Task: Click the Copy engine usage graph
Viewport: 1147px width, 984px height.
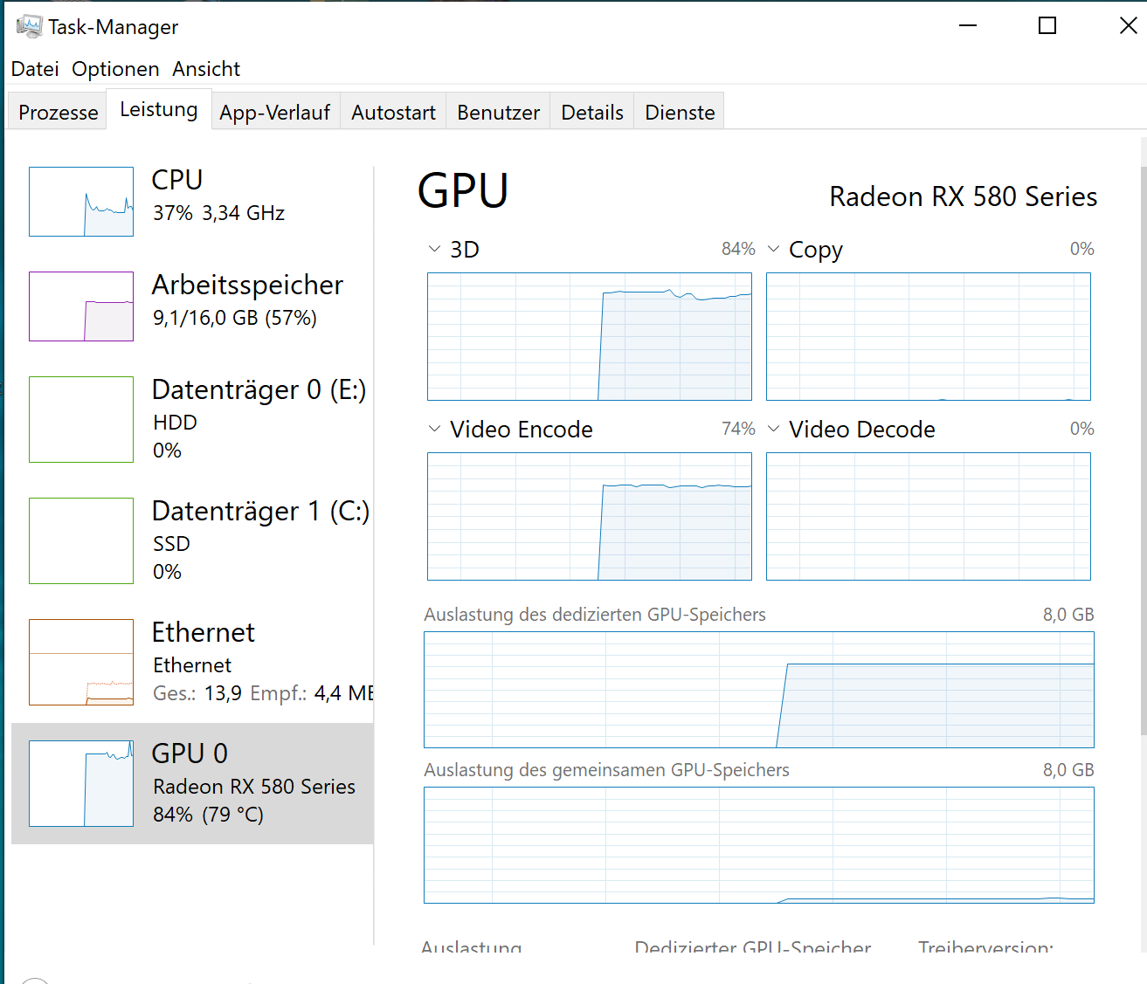Action: click(929, 336)
